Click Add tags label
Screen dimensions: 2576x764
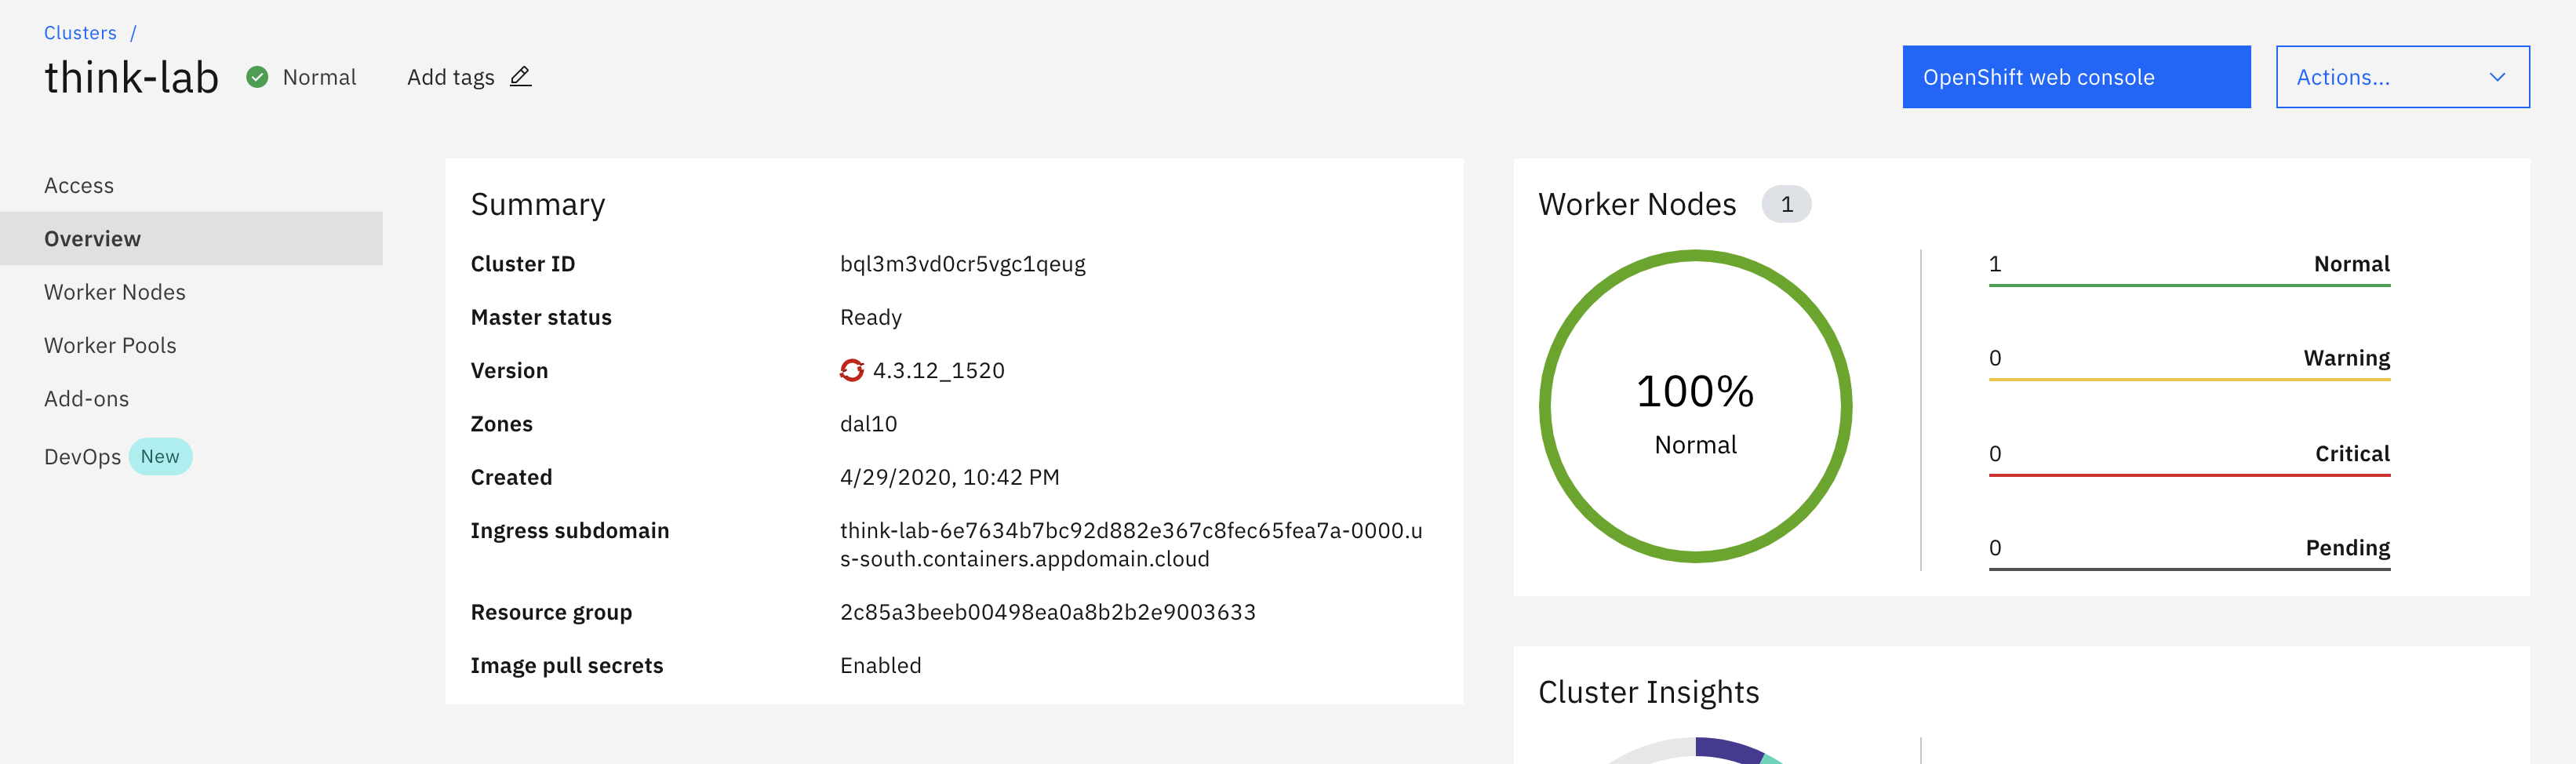tap(450, 77)
